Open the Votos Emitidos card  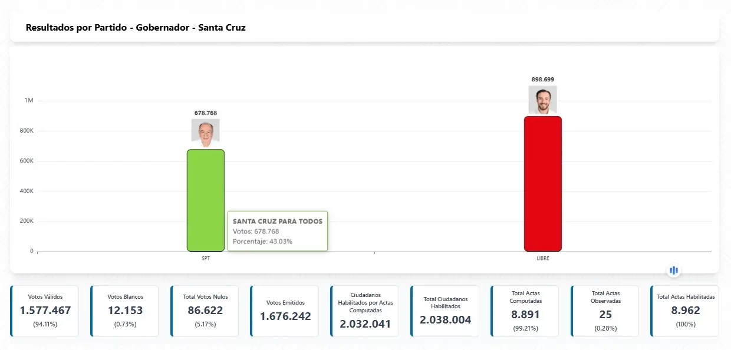(x=285, y=311)
